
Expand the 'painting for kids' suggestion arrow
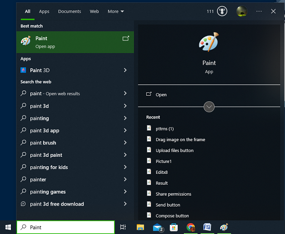125,167
